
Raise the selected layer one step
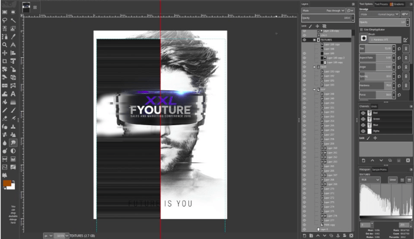point(318,235)
